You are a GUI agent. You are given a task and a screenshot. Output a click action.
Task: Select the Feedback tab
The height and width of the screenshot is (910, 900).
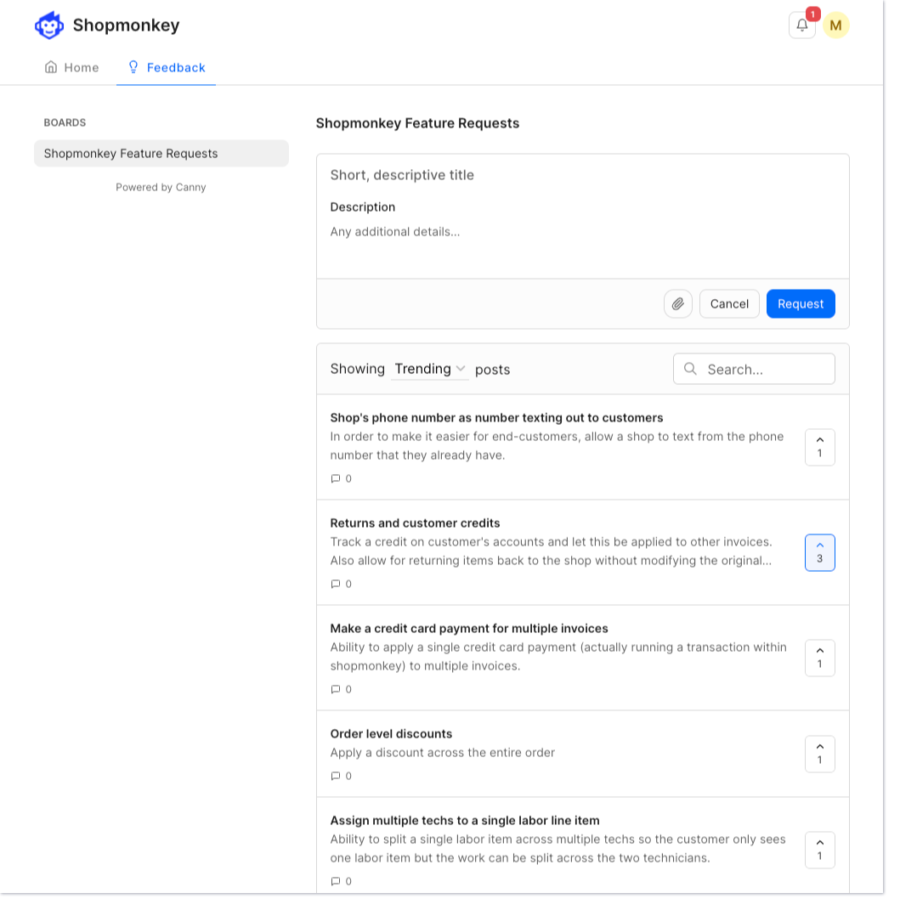167,67
